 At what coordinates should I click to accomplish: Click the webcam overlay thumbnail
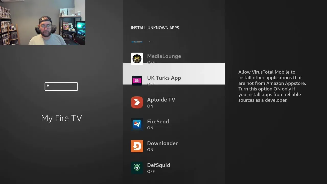tap(43, 22)
